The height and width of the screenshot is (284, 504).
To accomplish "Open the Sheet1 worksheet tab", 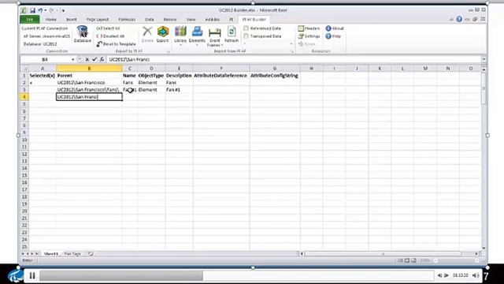I will click(x=50, y=254).
